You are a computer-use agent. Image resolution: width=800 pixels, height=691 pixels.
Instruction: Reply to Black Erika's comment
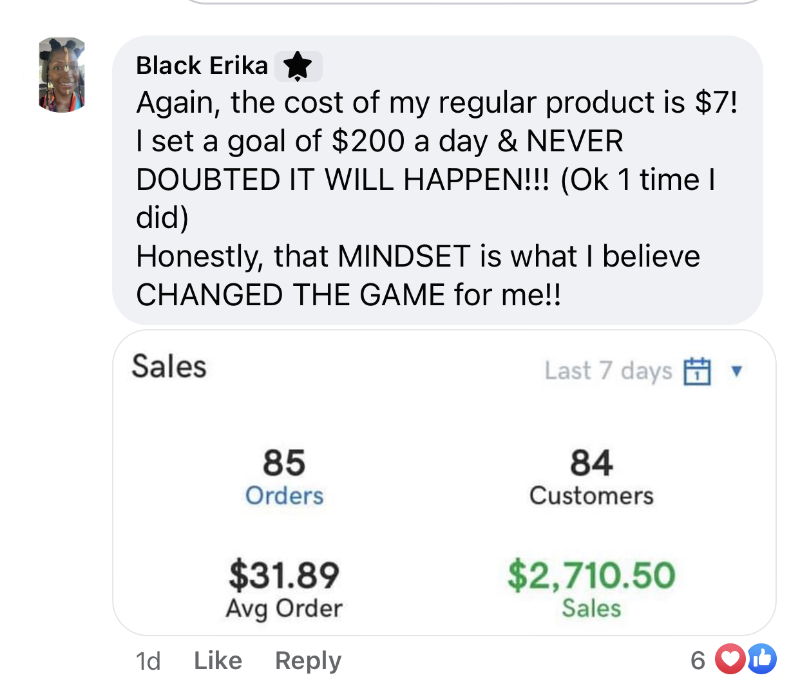(308, 661)
